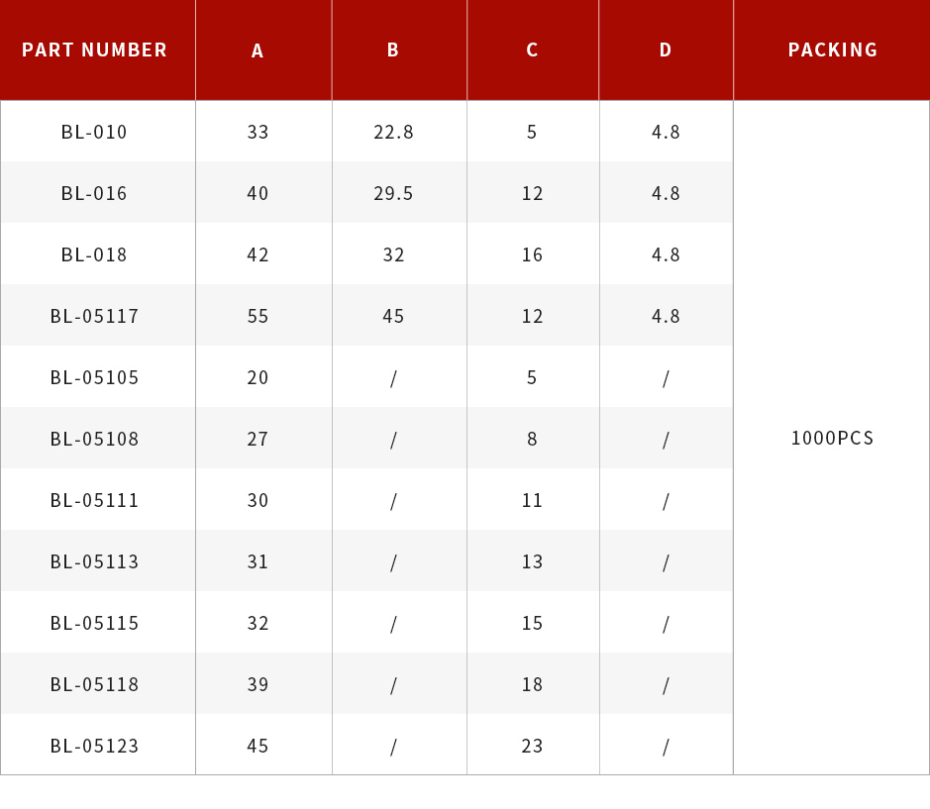This screenshot has height=809, width=930.
Task: Select part number BL-05108
Action: coord(94,439)
